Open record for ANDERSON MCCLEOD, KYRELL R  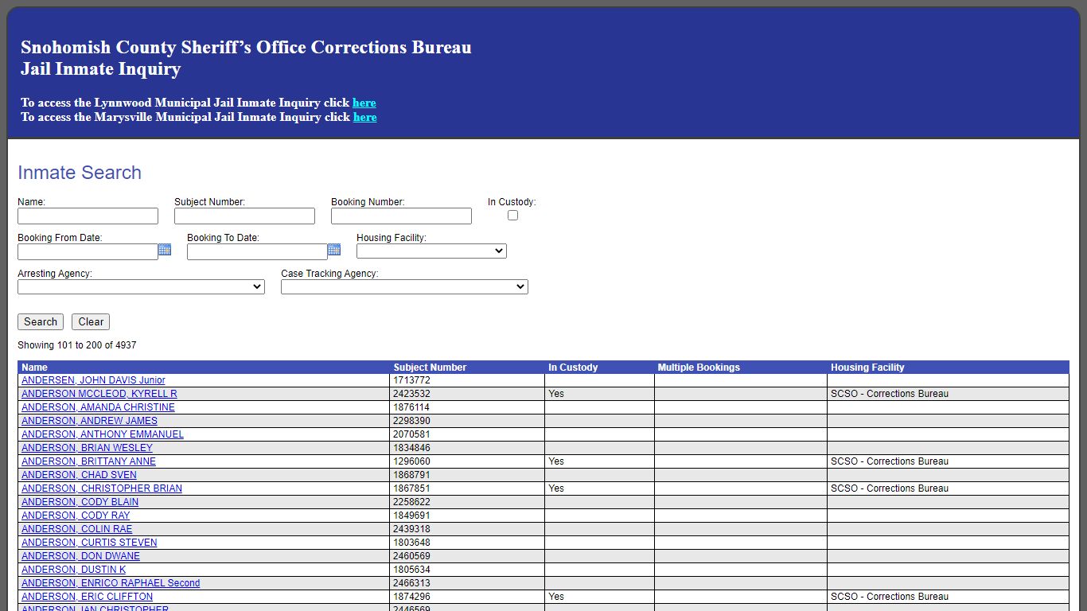(99, 394)
